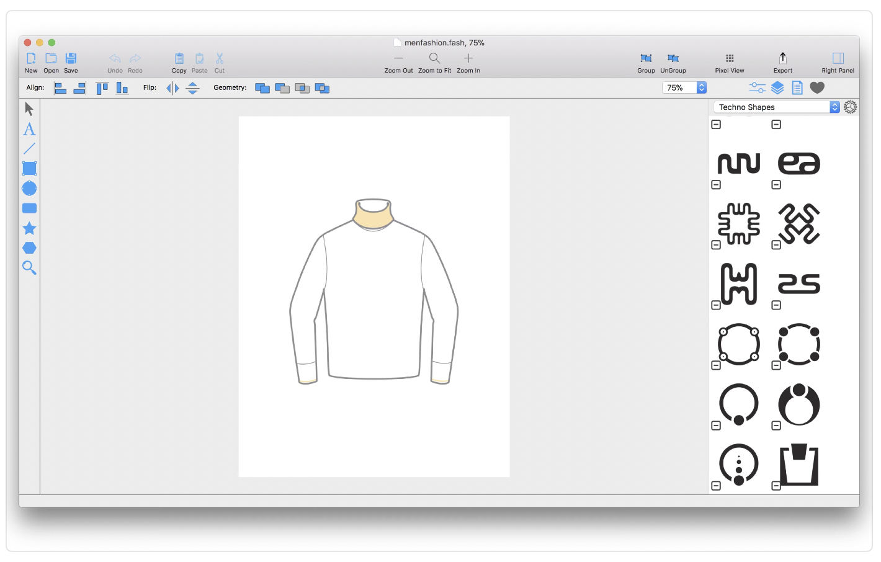881x562 pixels.
Task: Choose the Star shape tool
Action: pos(29,228)
